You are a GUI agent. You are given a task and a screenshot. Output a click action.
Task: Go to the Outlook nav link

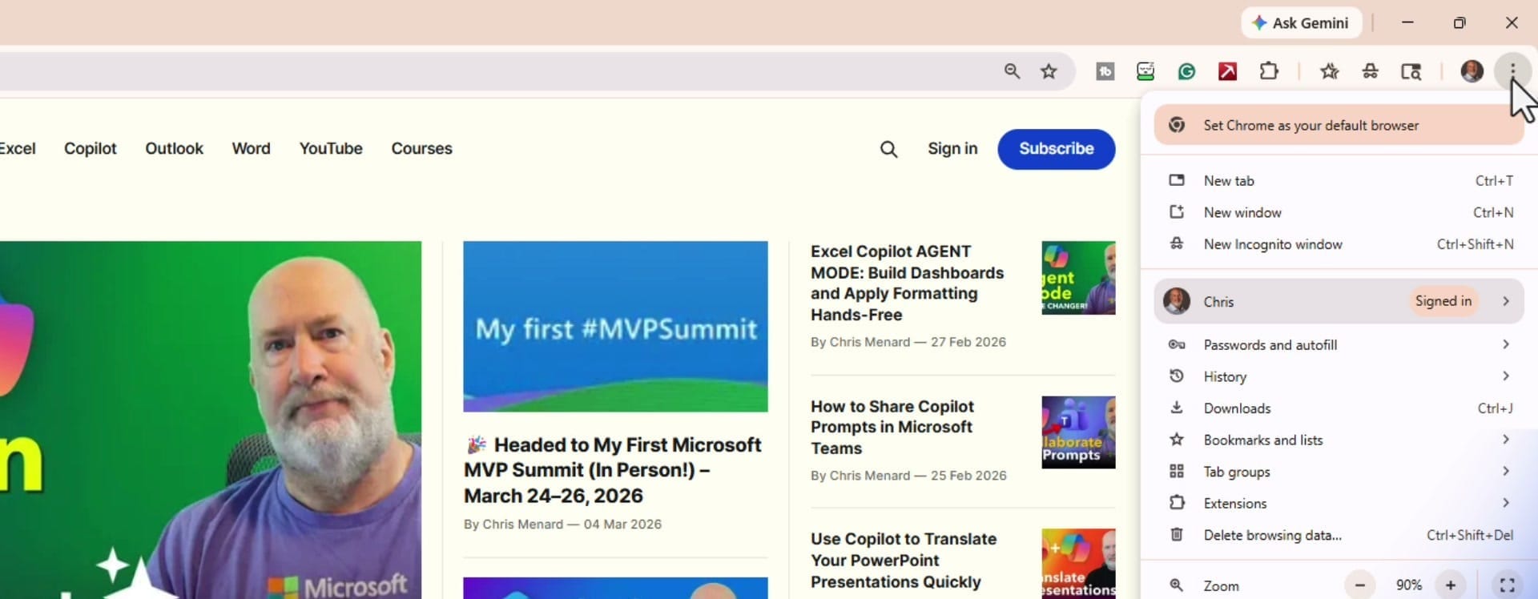click(x=174, y=149)
